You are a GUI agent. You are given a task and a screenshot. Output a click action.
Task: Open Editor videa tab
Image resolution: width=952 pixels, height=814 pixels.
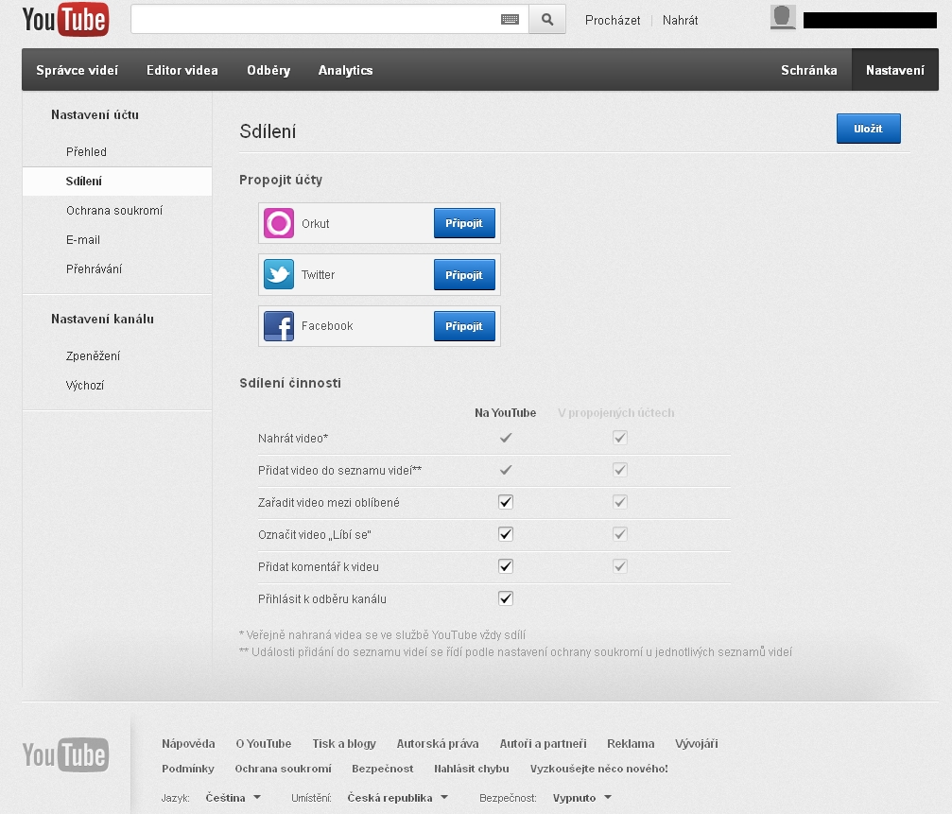[x=182, y=70]
